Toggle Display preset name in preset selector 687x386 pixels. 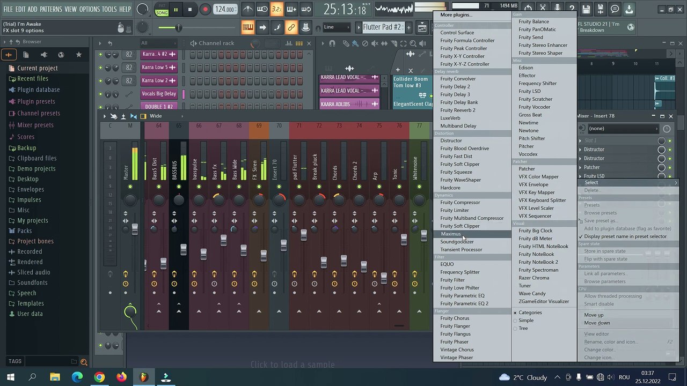click(x=625, y=236)
